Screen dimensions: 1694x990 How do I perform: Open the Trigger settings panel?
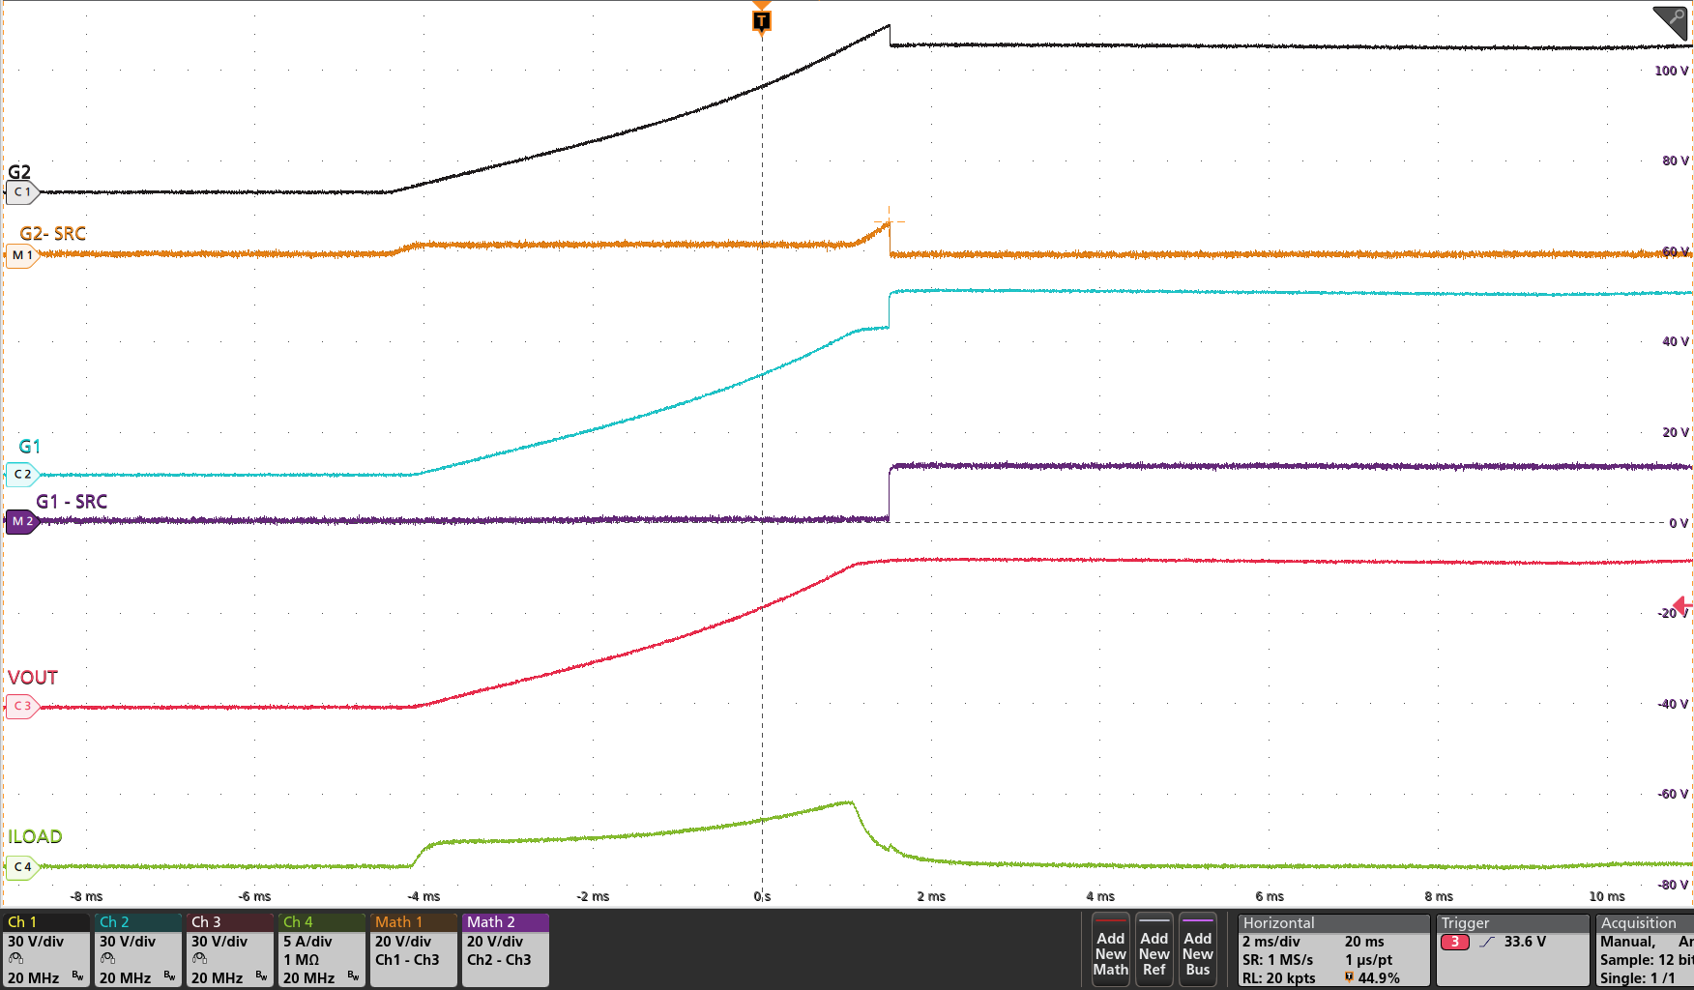(1511, 949)
